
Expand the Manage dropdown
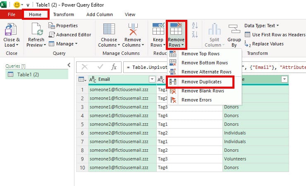coord(63,44)
